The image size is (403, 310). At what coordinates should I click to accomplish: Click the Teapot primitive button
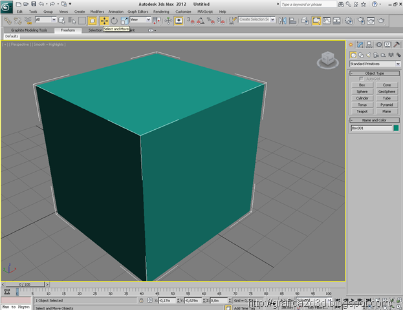tap(363, 111)
